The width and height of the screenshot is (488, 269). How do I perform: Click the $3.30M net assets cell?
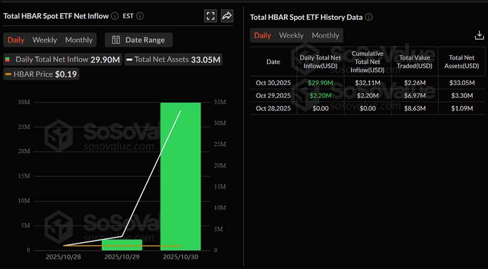pyautogui.click(x=462, y=95)
